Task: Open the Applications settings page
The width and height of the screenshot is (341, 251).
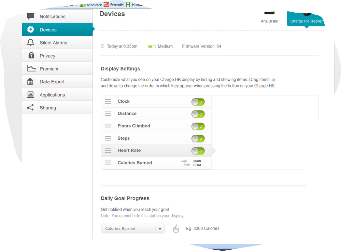Action: (x=57, y=95)
